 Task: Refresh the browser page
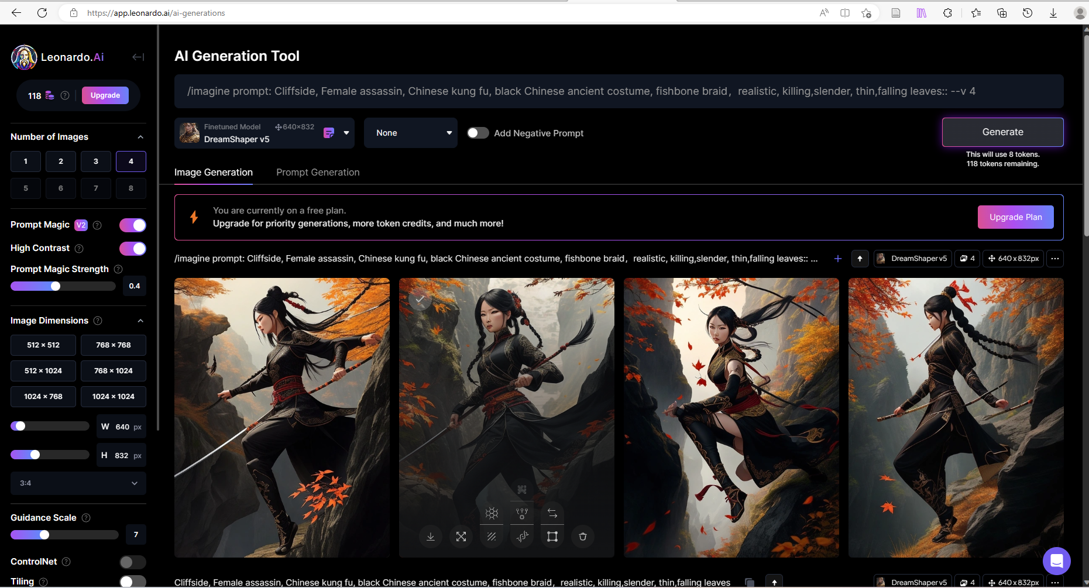[42, 13]
